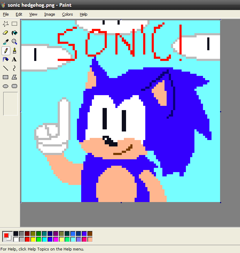Select the rectangular Select tool
The height and width of the screenshot is (253, 240).
tap(14, 24)
